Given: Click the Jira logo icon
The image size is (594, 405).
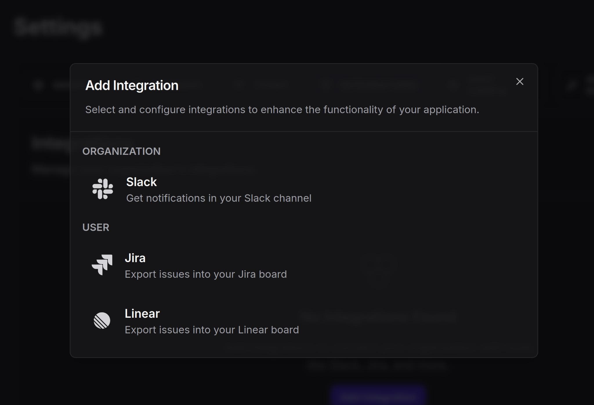Looking at the screenshot, I should [102, 265].
